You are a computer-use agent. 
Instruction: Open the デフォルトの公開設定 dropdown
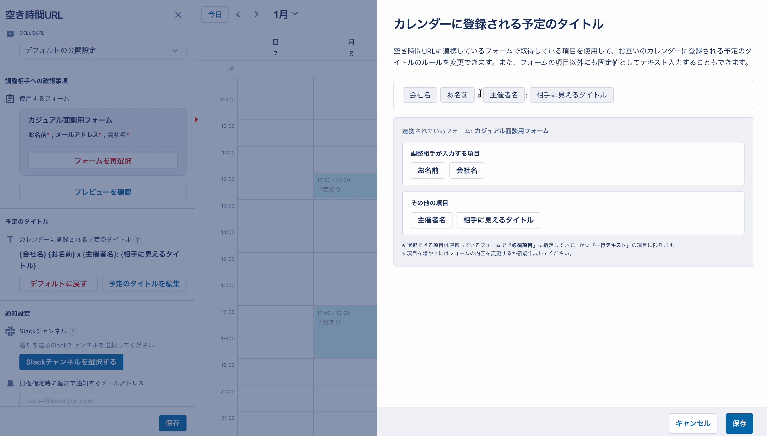click(x=103, y=50)
